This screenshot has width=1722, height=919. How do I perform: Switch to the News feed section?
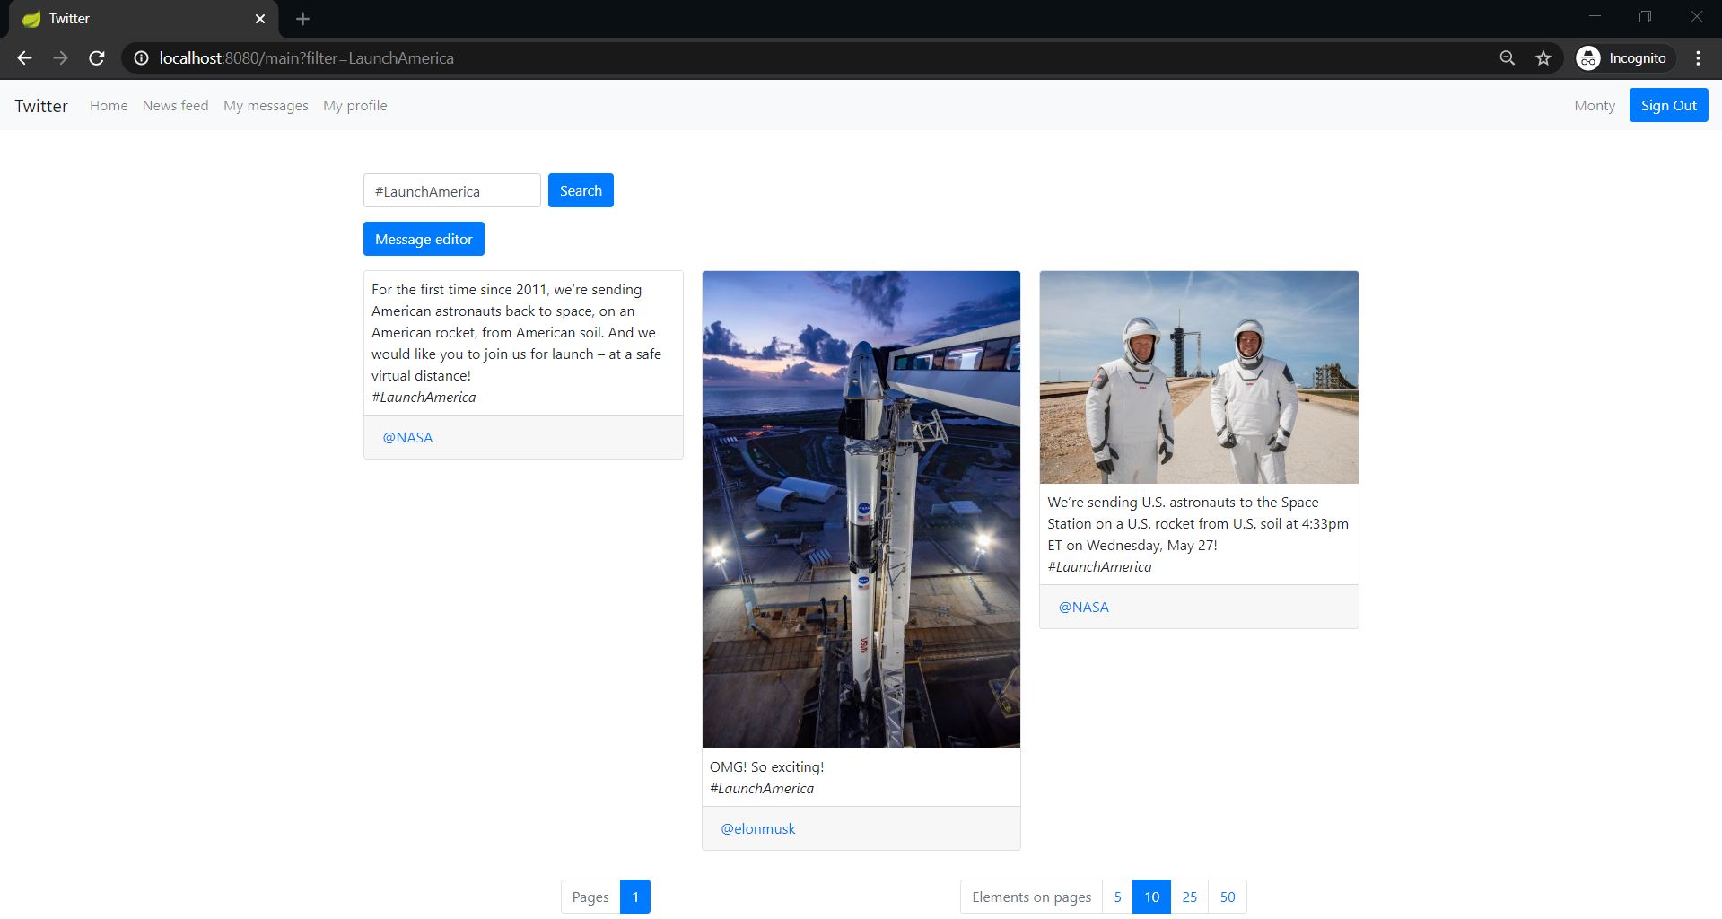pos(175,105)
